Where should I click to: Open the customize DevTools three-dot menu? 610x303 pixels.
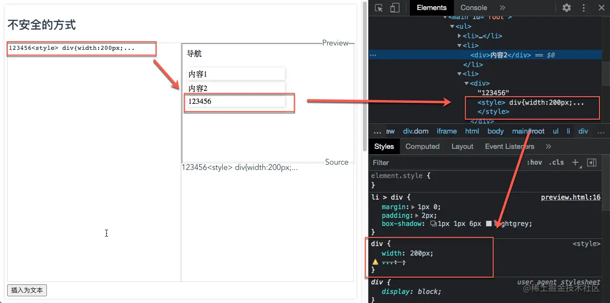click(x=583, y=8)
